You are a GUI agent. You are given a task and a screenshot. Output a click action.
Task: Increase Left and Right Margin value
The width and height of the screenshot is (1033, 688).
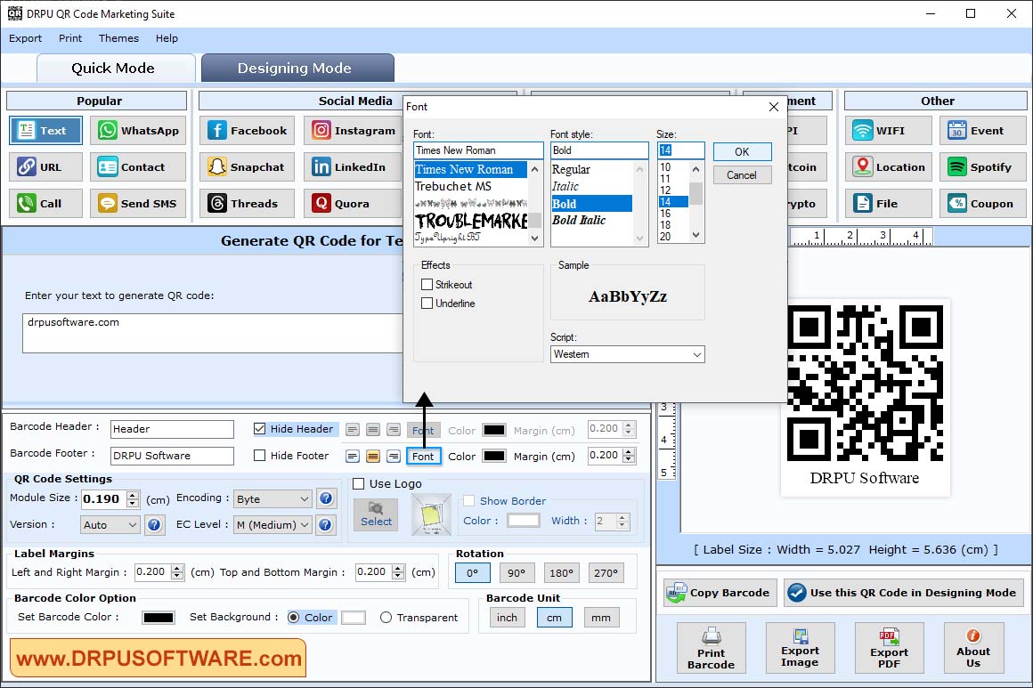coord(177,568)
